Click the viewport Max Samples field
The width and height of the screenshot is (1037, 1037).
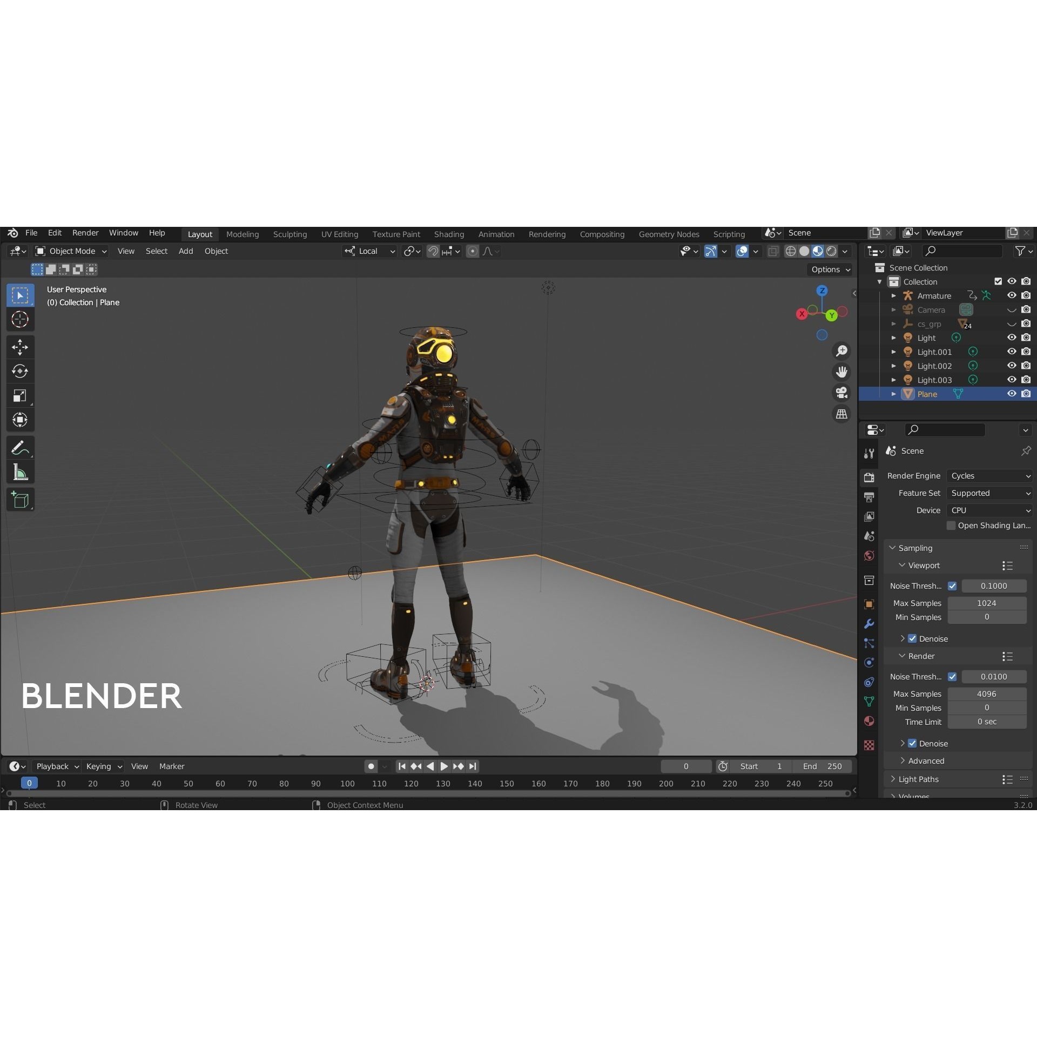click(987, 603)
